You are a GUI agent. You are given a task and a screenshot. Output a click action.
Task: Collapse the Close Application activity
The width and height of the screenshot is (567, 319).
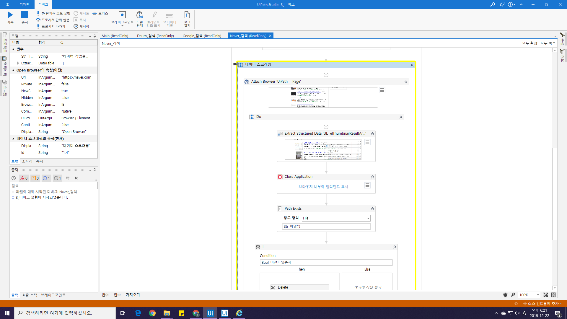click(372, 177)
